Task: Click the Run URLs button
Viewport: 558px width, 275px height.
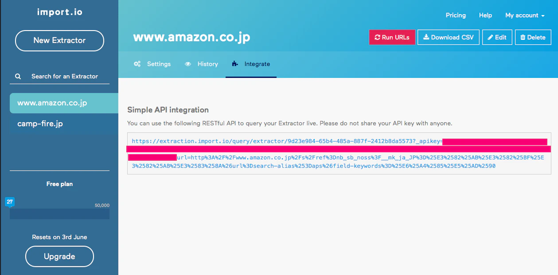Action: click(x=392, y=37)
